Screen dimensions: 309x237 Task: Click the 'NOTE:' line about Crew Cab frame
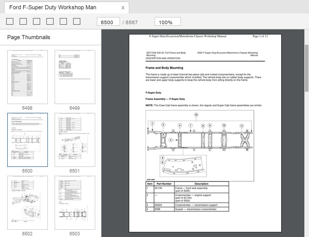click(204, 105)
